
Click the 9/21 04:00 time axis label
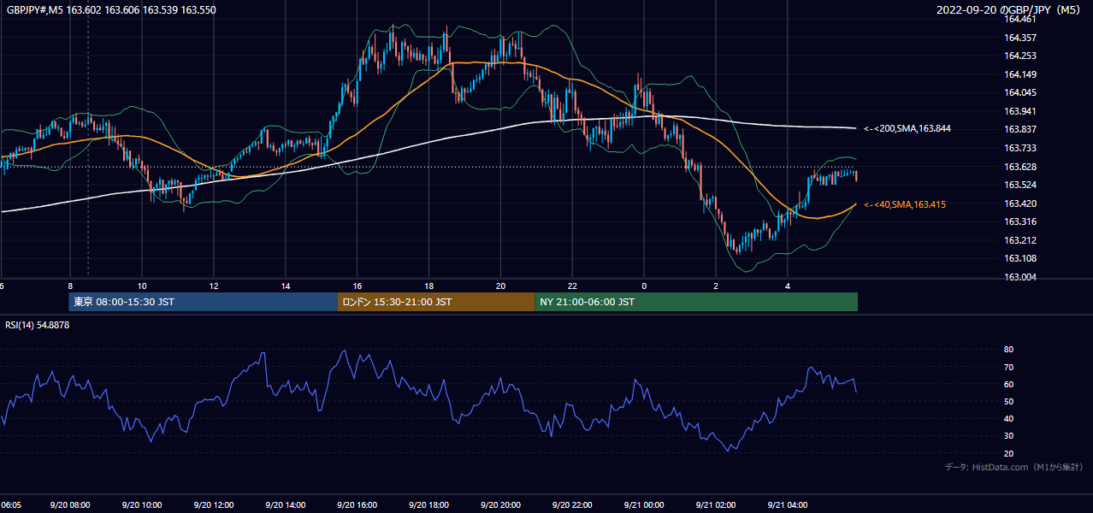point(789,505)
